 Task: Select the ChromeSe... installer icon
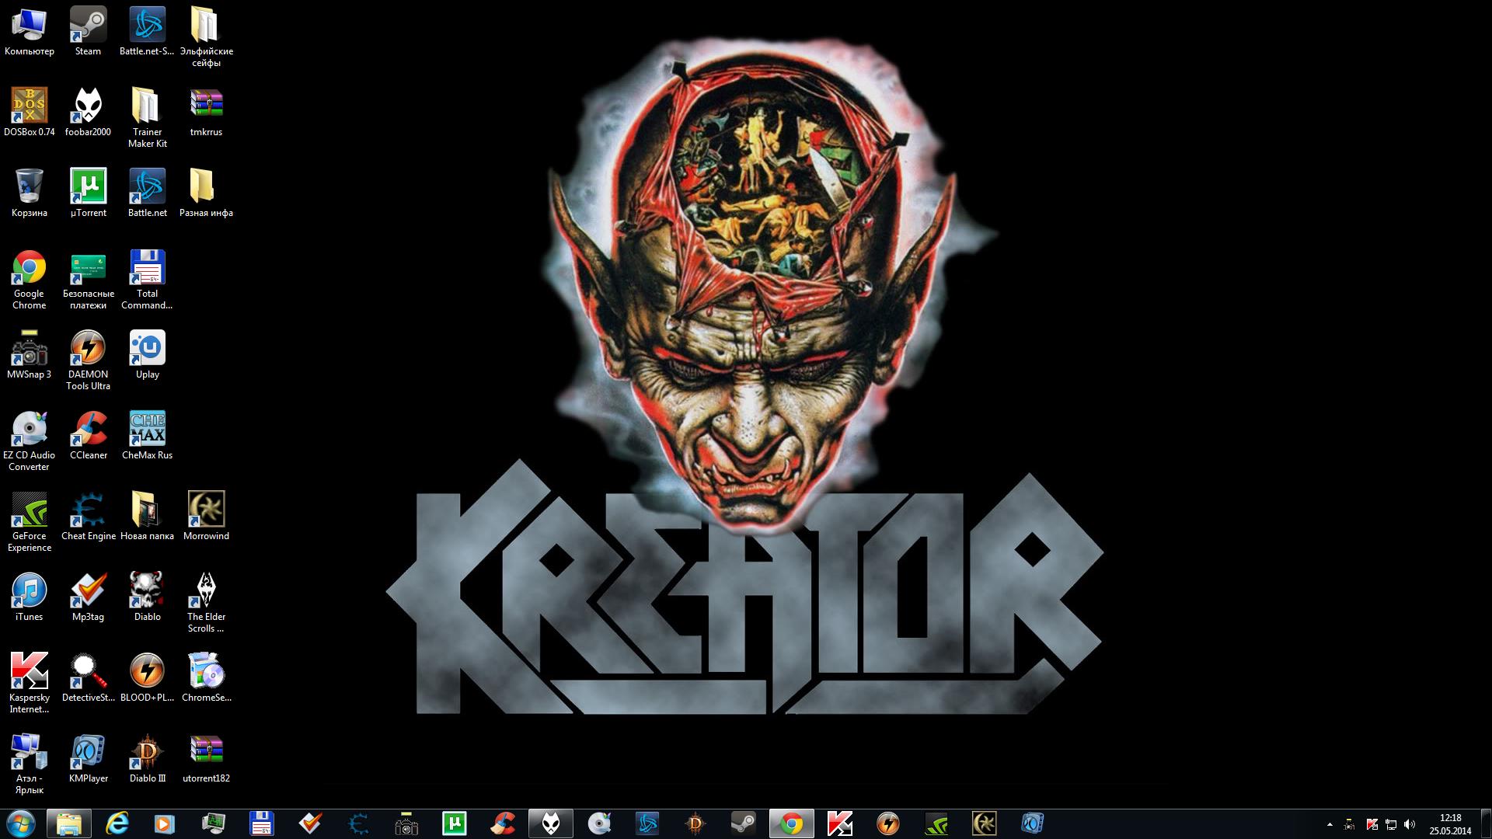(206, 679)
